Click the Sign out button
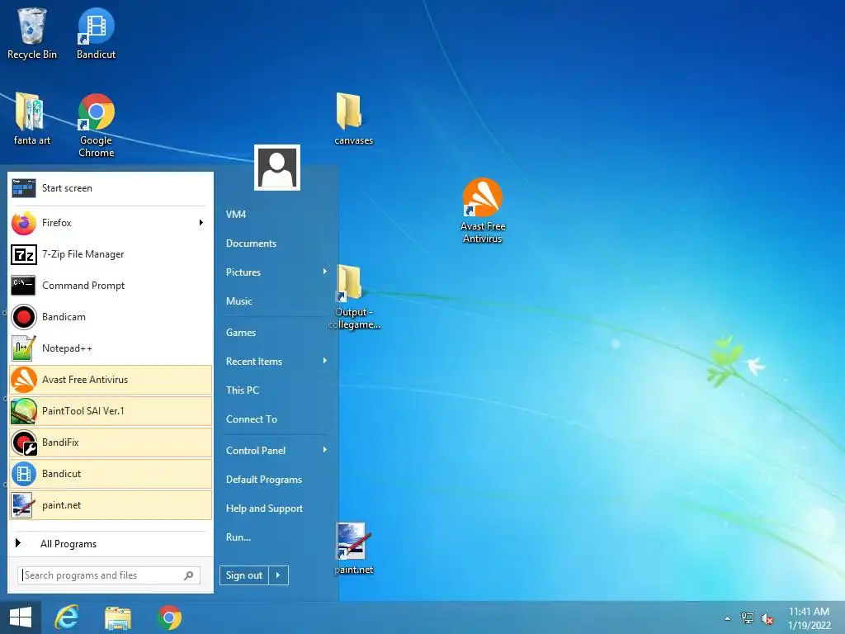The height and width of the screenshot is (634, 845). pyautogui.click(x=244, y=575)
